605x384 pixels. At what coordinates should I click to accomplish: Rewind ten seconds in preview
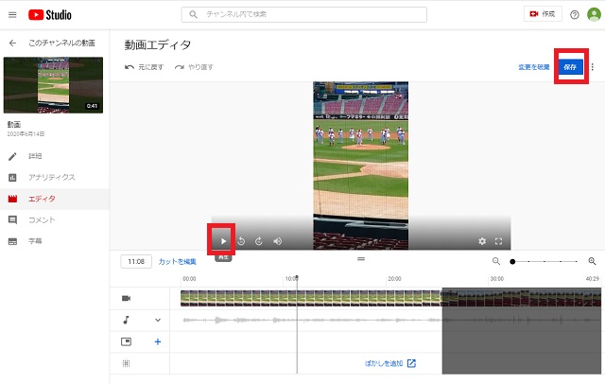[x=241, y=241]
